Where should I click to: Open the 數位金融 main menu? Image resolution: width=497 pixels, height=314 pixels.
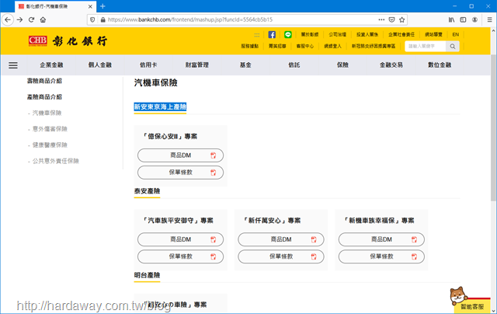pyautogui.click(x=440, y=65)
